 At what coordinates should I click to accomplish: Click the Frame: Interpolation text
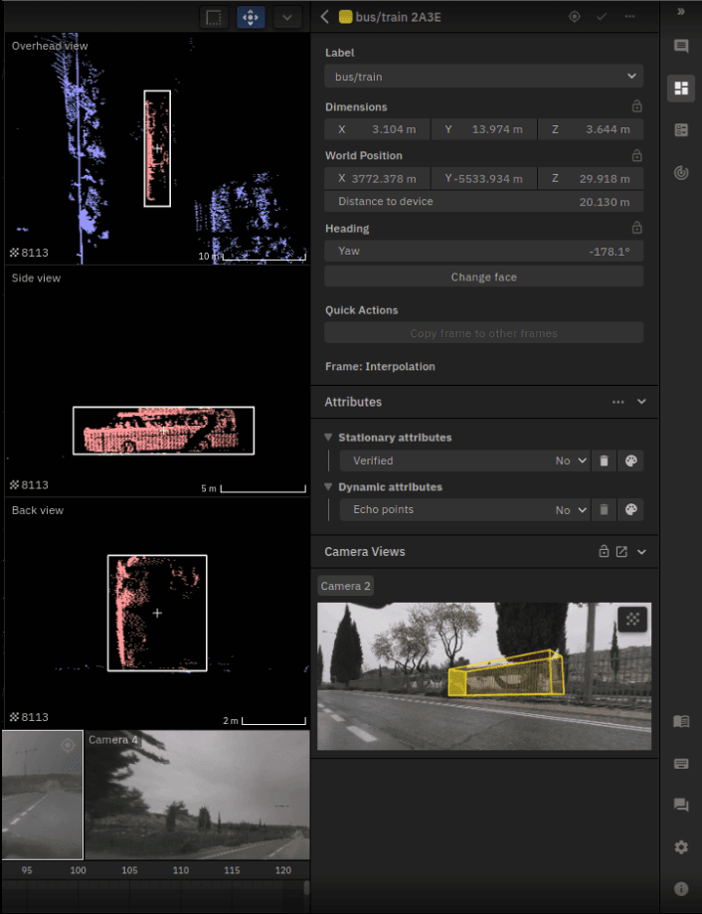[x=380, y=367]
